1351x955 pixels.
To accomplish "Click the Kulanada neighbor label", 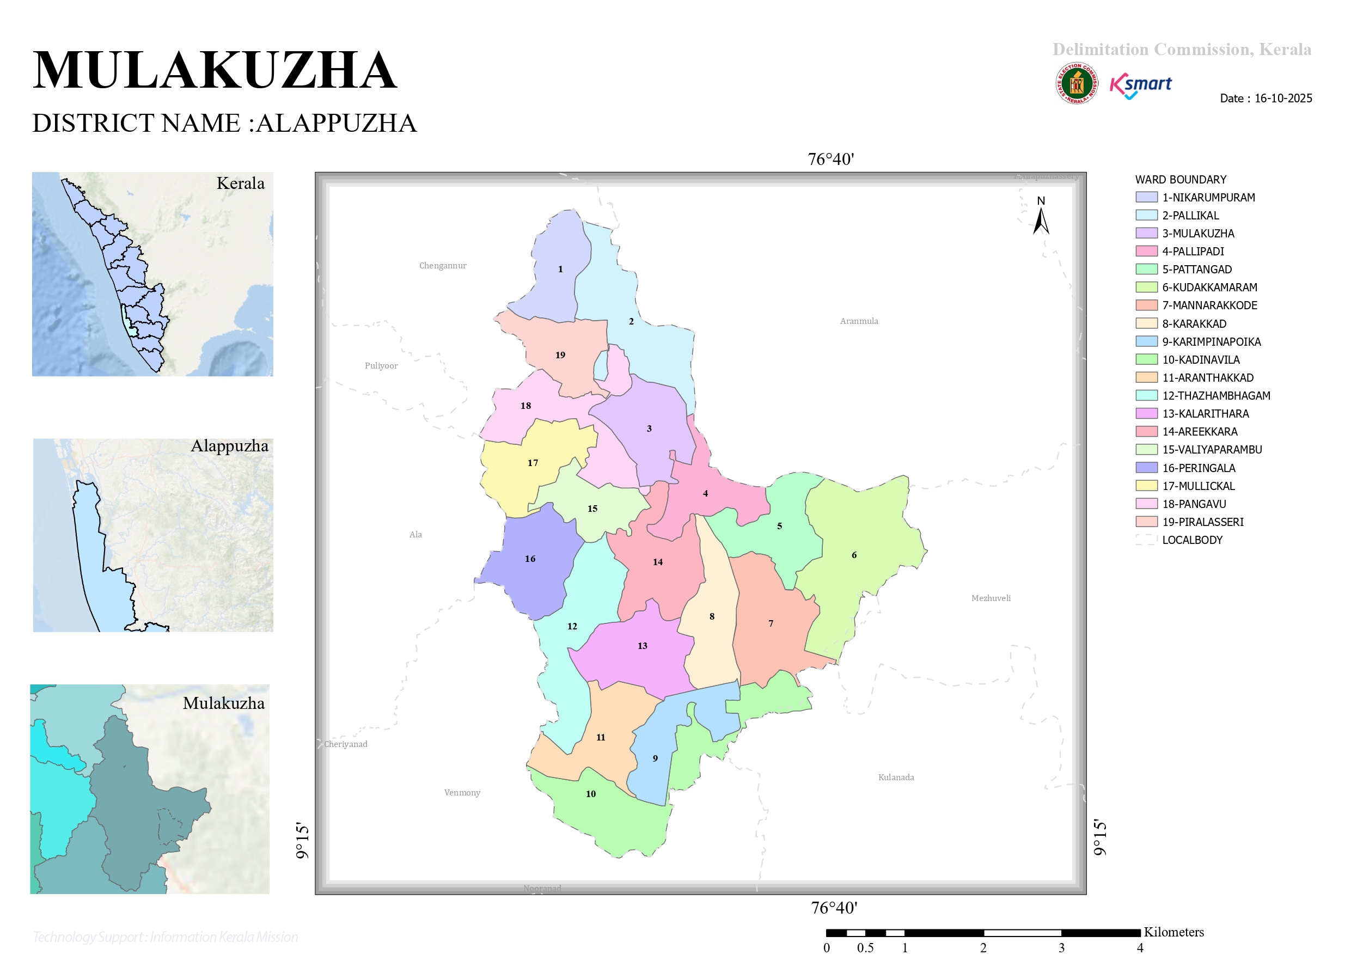I will tap(896, 777).
